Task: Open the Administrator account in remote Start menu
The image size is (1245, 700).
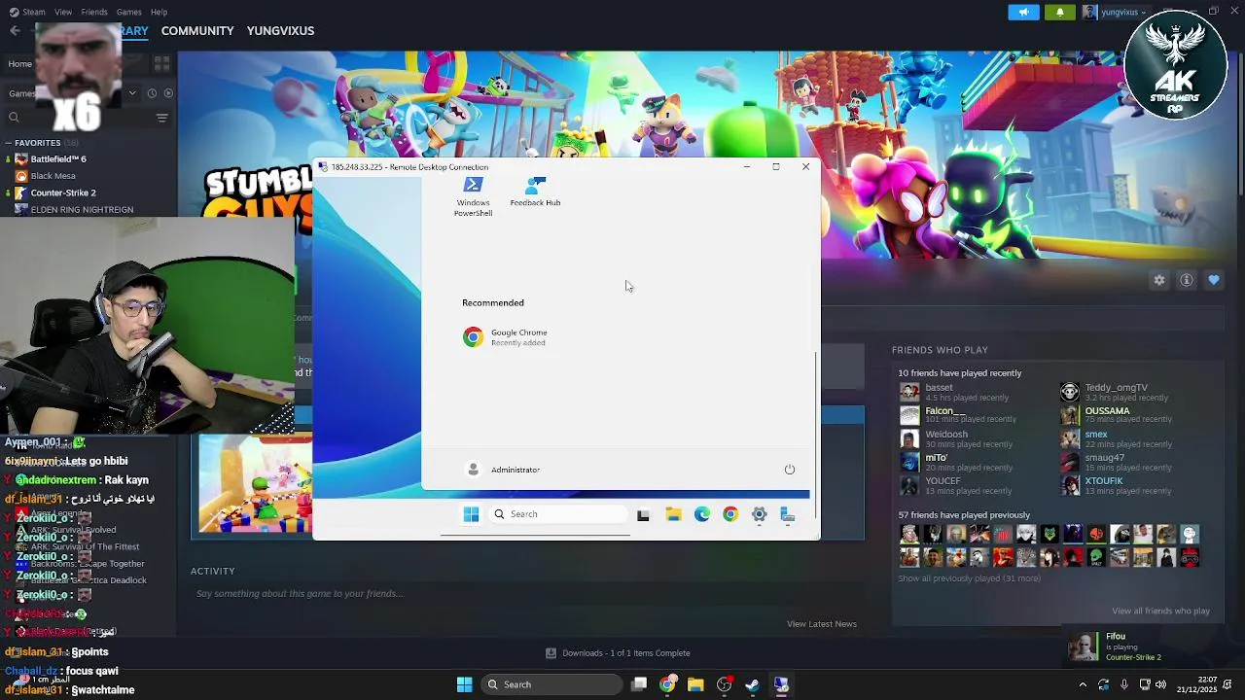Action: (x=503, y=470)
